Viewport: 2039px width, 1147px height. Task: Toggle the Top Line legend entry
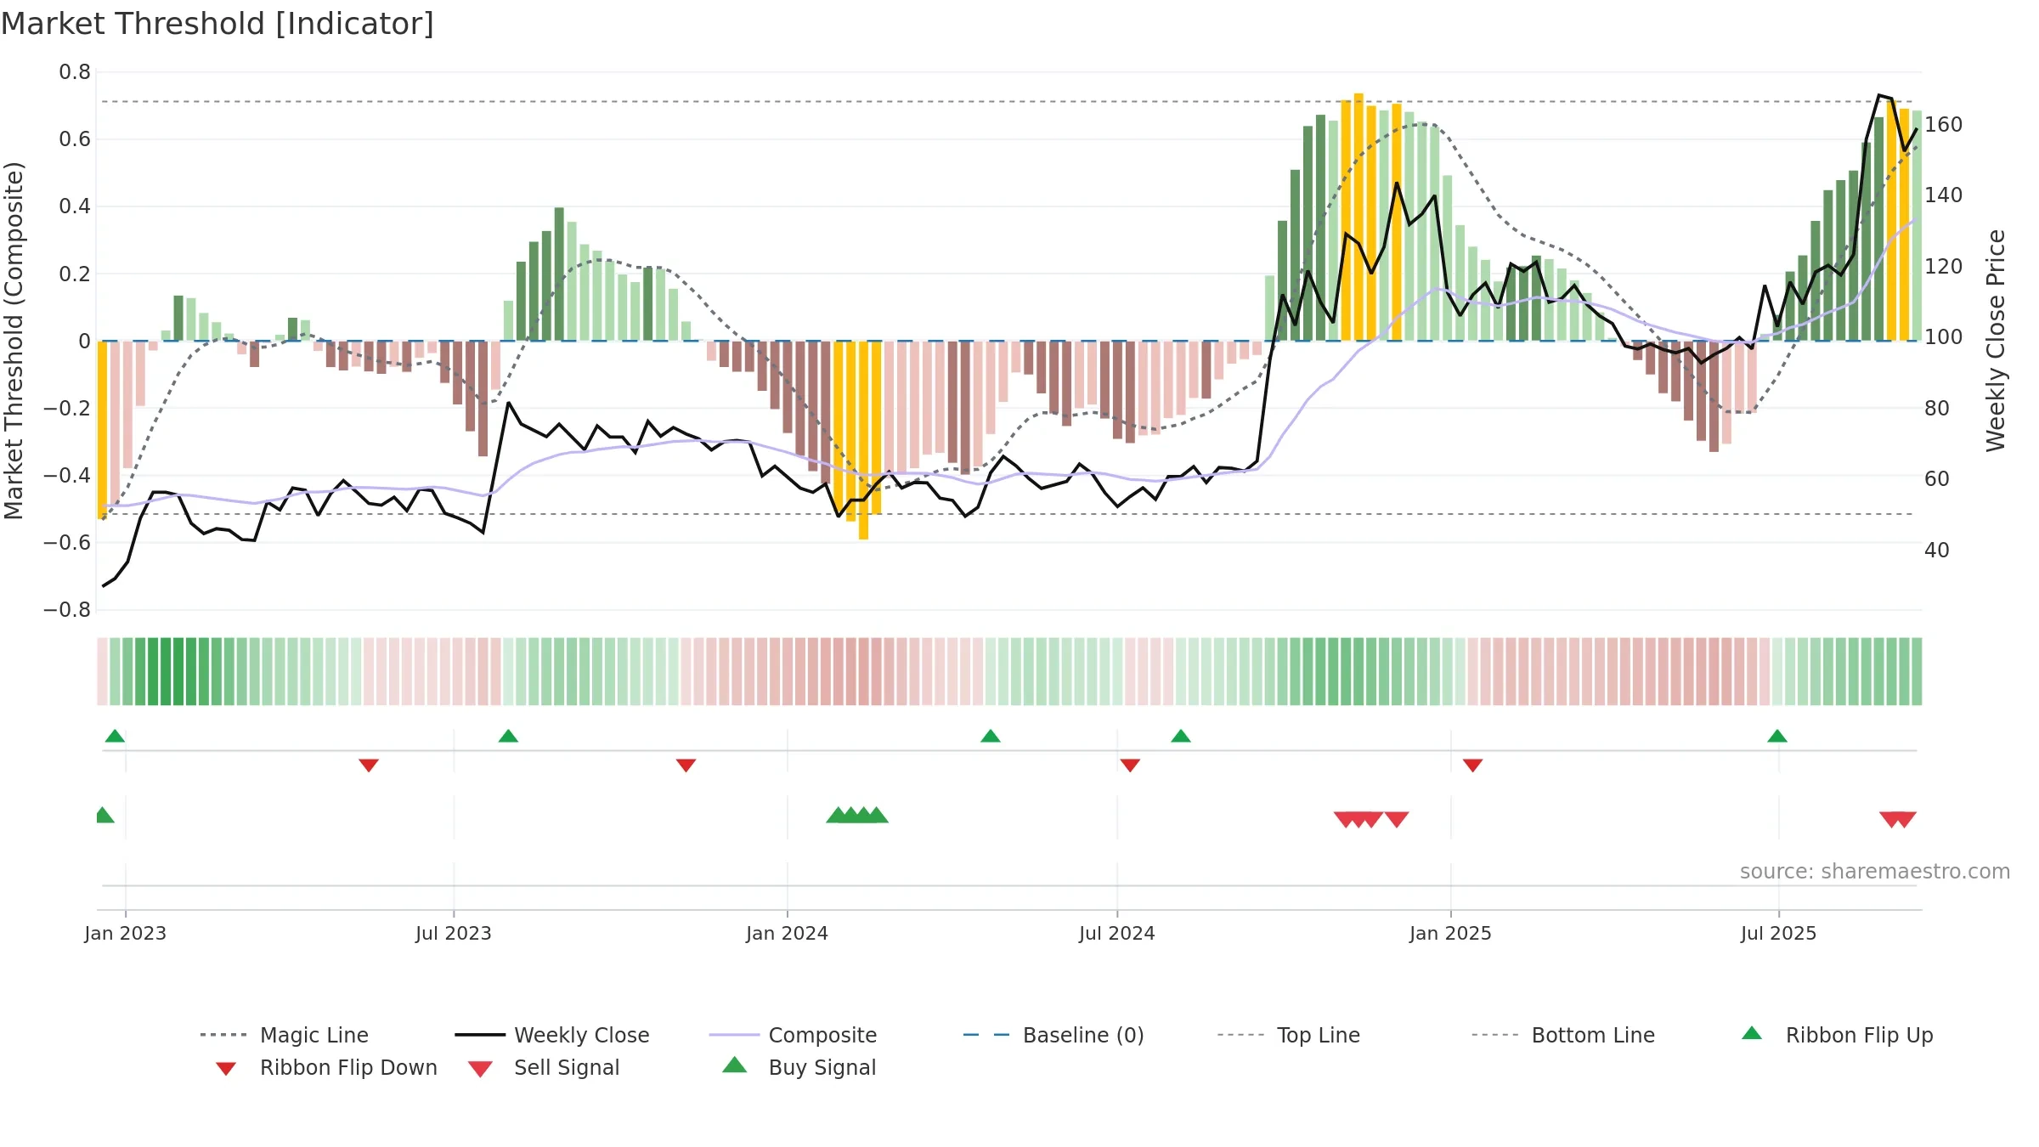click(x=1288, y=1035)
